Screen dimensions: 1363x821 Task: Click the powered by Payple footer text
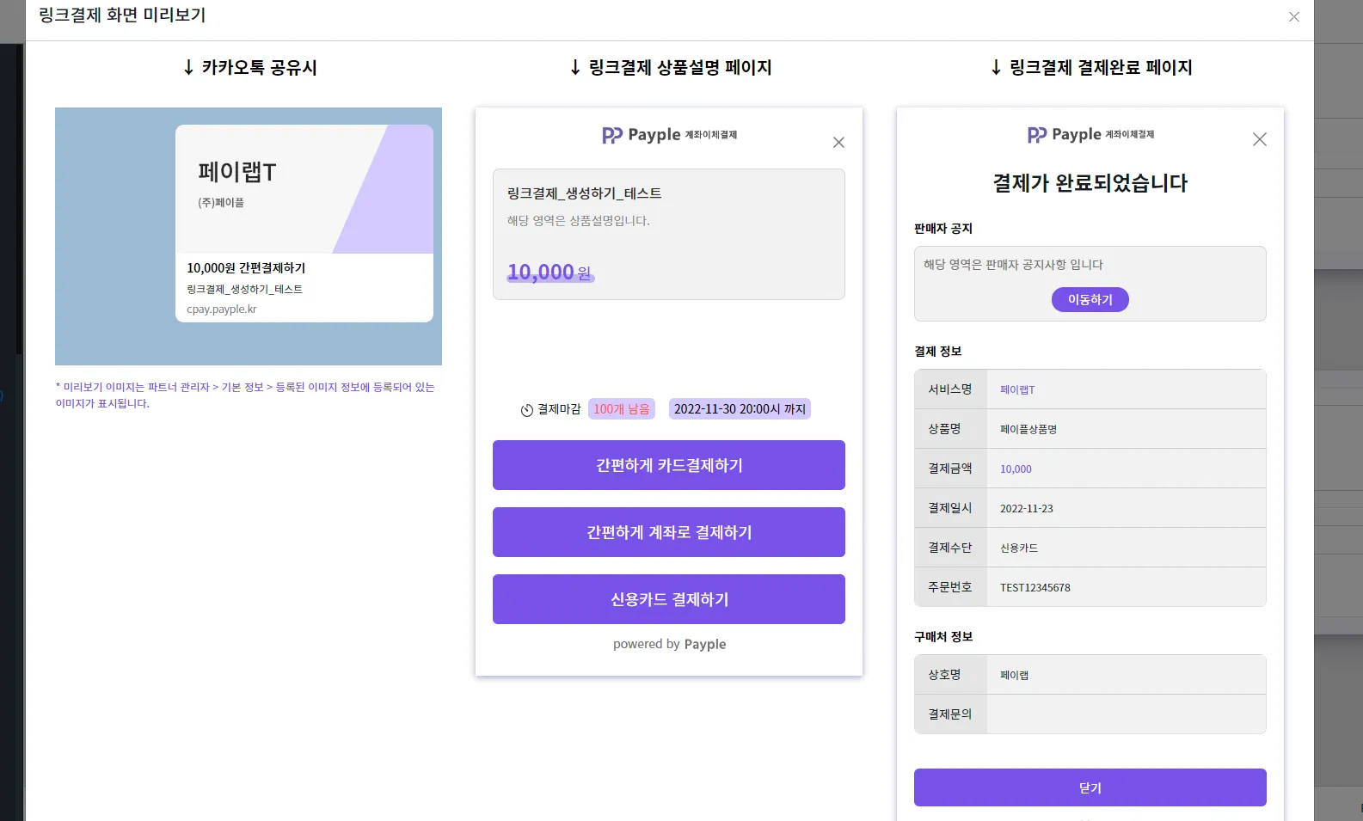[669, 644]
